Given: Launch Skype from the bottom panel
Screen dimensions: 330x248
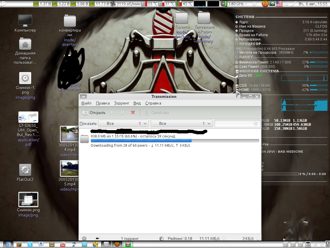Looking at the screenshot, I should pyautogui.click(x=30, y=244).
